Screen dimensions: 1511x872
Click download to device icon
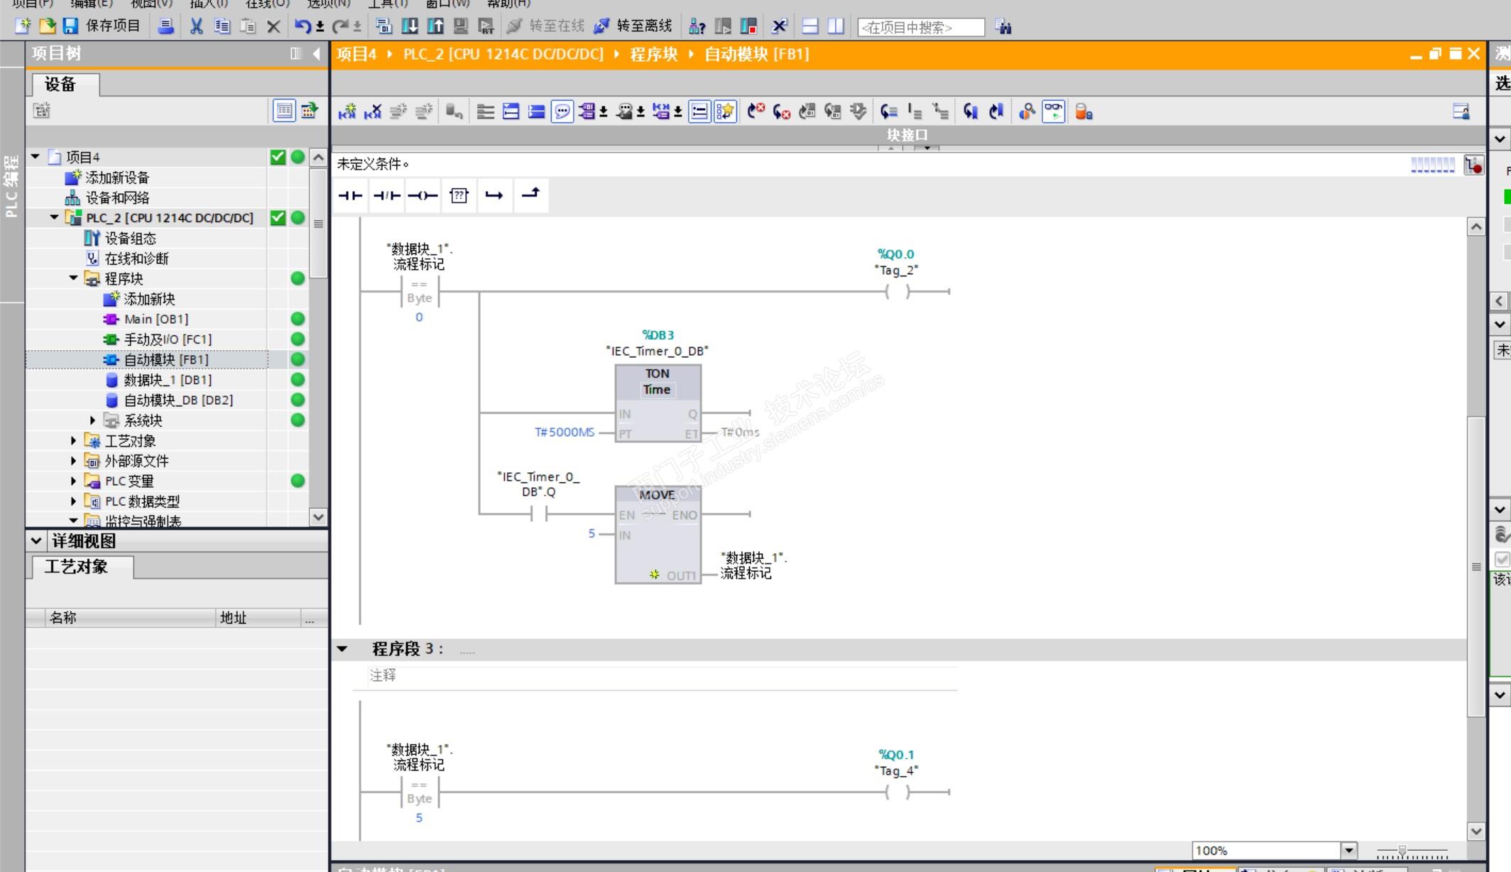pos(410,26)
